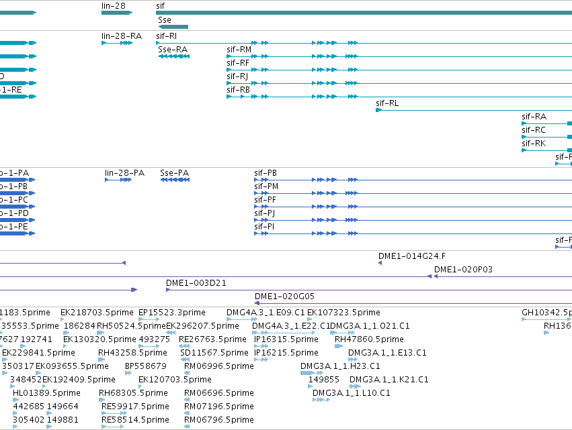Select the BP558679 feature

146,367
